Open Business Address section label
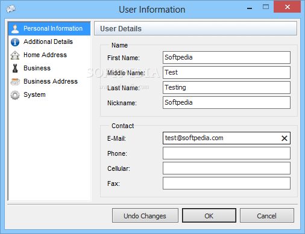 51,81
